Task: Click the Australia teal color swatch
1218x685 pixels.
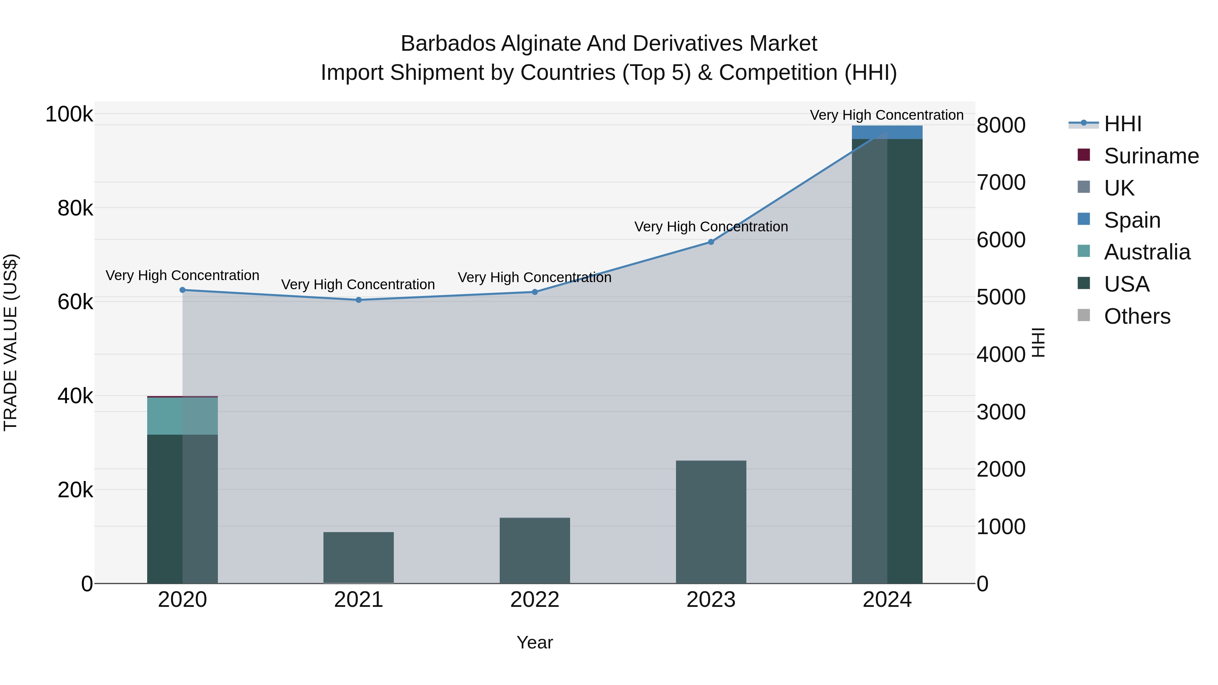Action: click(1084, 251)
